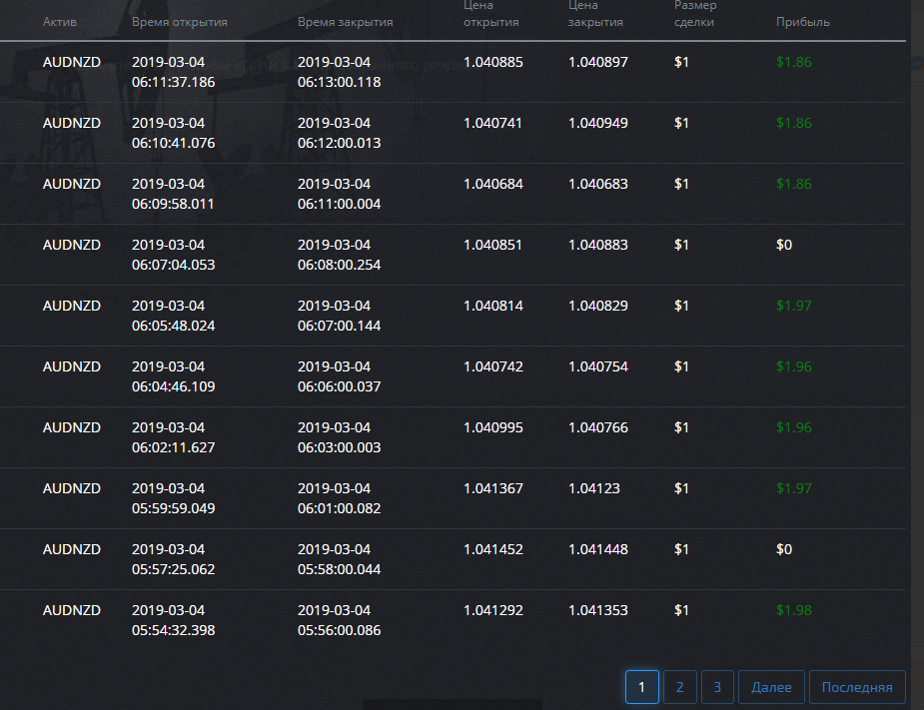Click AUDNZD in row opened at 06:04:46.109
Screen dimensions: 924x710
(72, 366)
